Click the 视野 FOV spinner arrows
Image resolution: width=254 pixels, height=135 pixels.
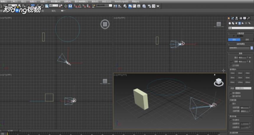point(248,61)
